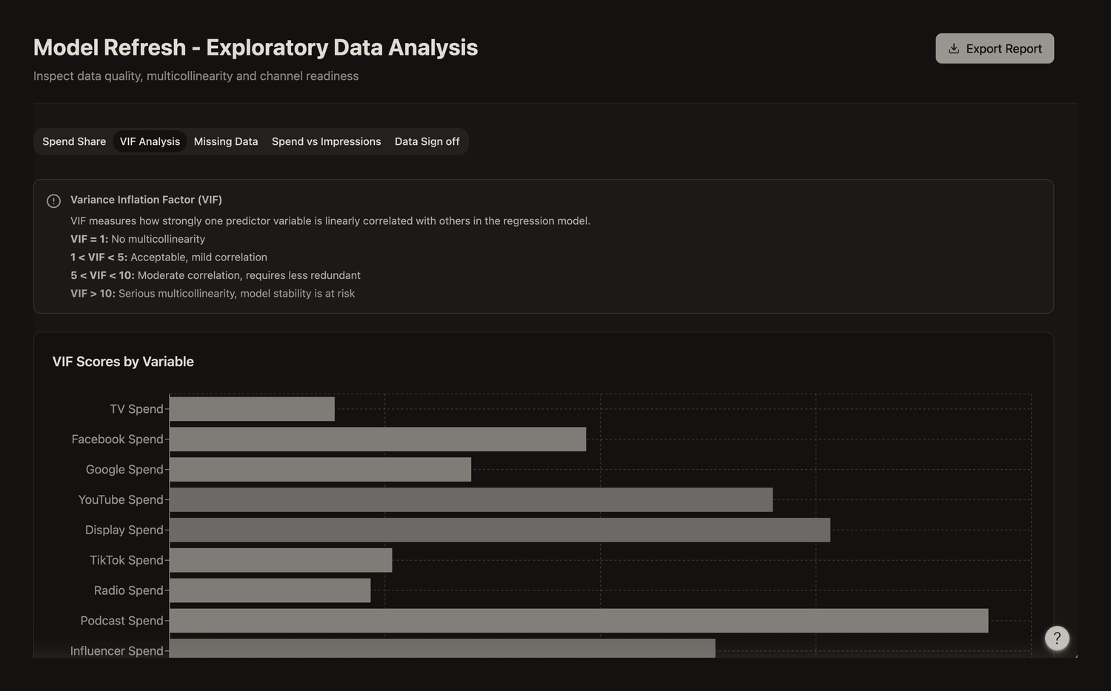Screen dimensions: 1111x691
Task: Click the 'Radio Spend' axis label
Action: coord(128,590)
